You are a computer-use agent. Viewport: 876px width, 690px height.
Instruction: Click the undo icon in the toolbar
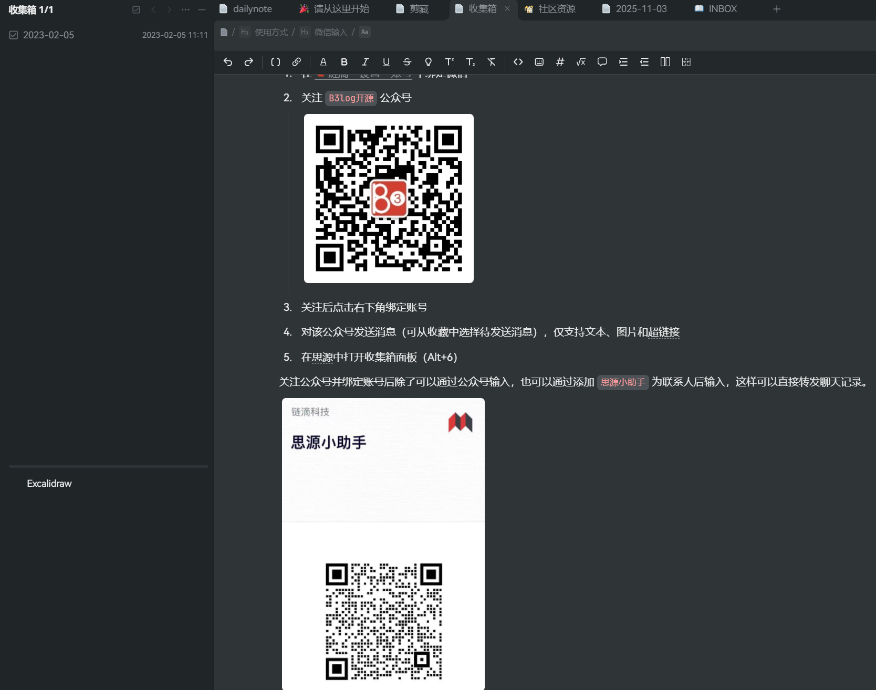pos(228,62)
